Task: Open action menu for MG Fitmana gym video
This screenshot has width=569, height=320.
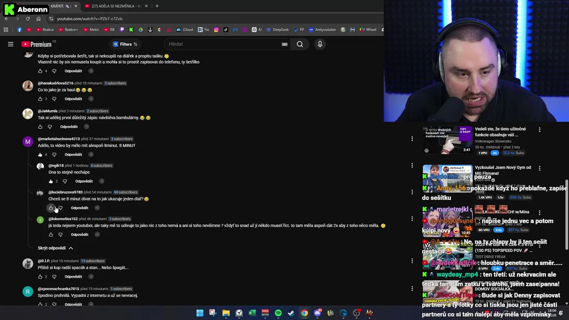Action: [540, 169]
